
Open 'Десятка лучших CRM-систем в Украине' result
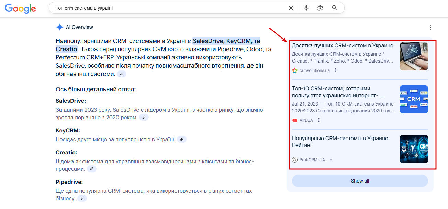click(343, 45)
